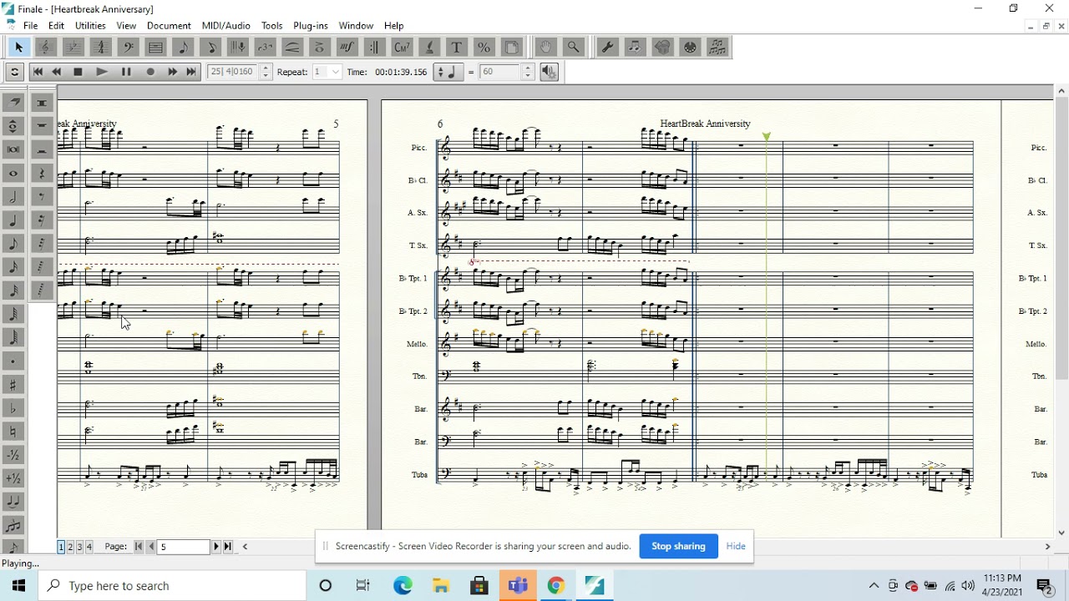Select the Lyrics tool

coord(428,48)
